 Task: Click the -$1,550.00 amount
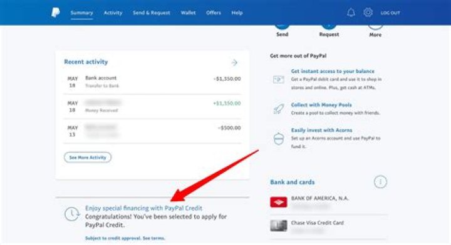point(227,79)
